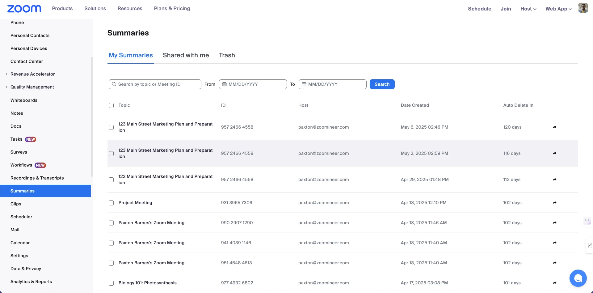Click the To date field
The height and width of the screenshot is (293, 593).
coord(333,84)
